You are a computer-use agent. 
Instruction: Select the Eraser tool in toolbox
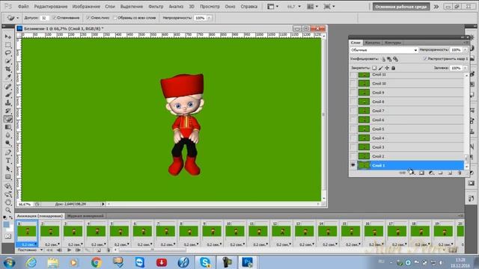8,120
